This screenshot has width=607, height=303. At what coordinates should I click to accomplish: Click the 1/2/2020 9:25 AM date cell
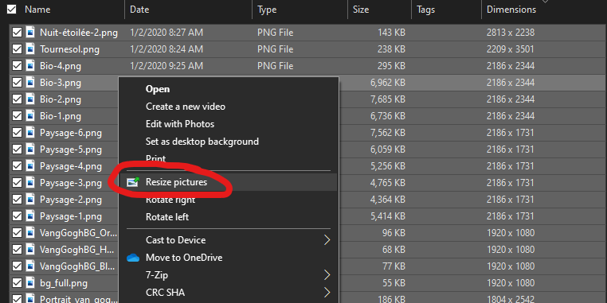tap(166, 66)
